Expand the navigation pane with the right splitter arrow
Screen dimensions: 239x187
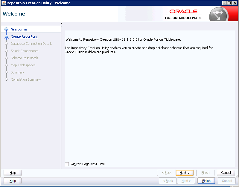pyautogui.click(x=61, y=27)
